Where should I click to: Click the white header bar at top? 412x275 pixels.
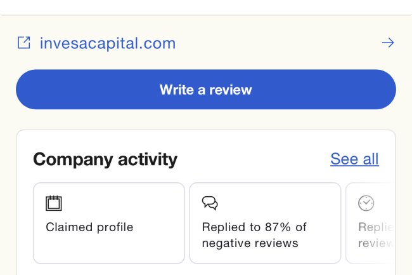pyautogui.click(x=206, y=6)
